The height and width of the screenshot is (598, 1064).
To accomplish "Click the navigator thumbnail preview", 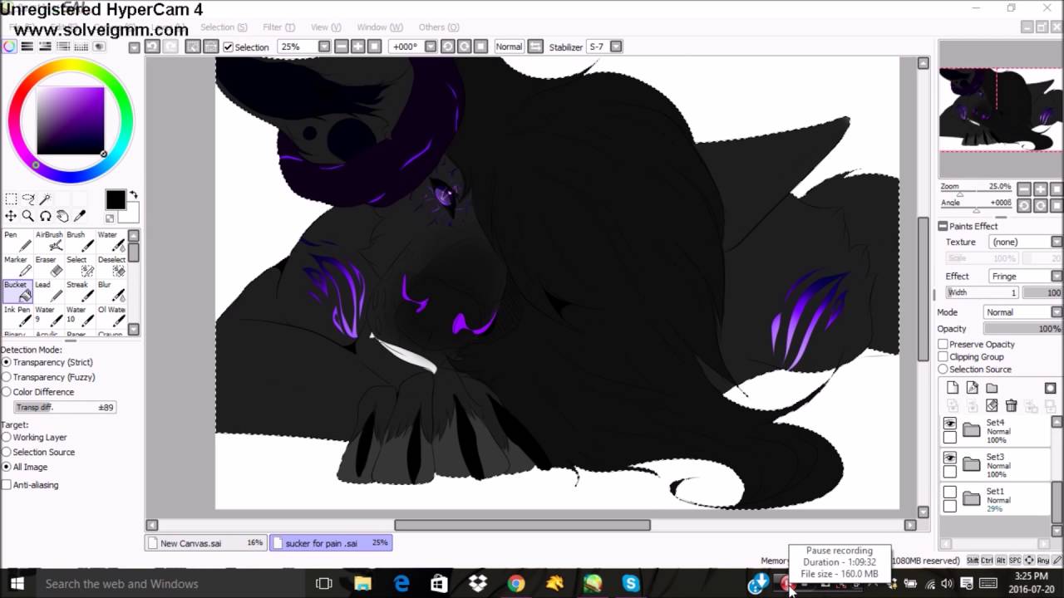I will coord(1000,110).
